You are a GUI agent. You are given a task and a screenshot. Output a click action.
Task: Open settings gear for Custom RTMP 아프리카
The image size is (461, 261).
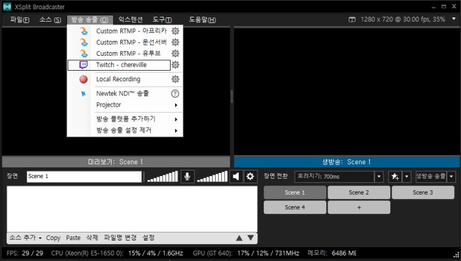(175, 31)
